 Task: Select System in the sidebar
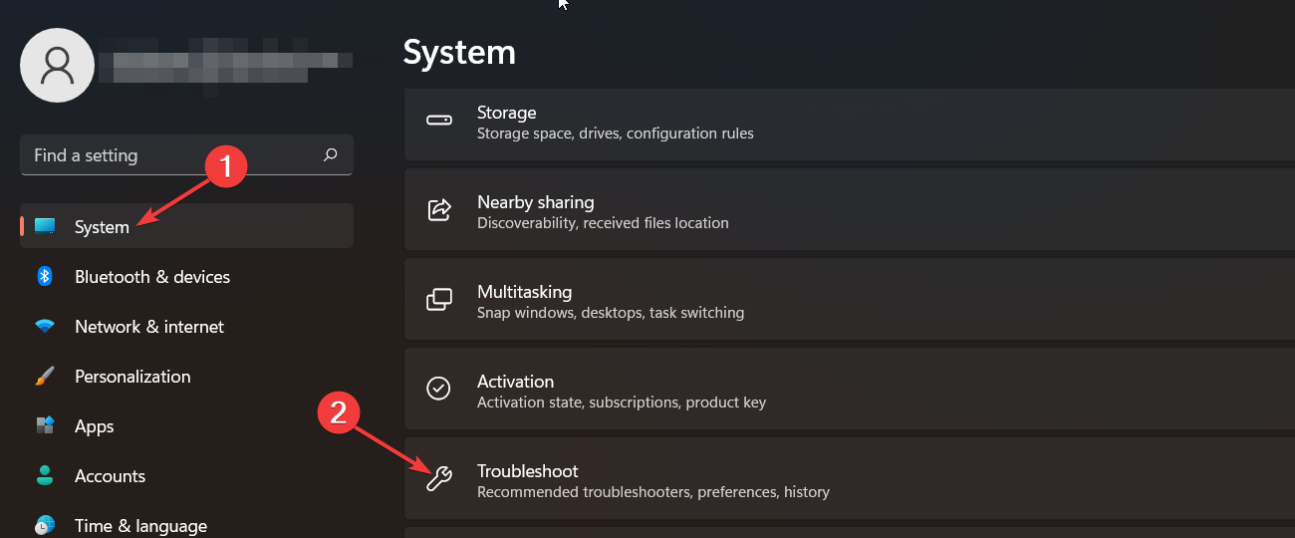[x=102, y=227]
